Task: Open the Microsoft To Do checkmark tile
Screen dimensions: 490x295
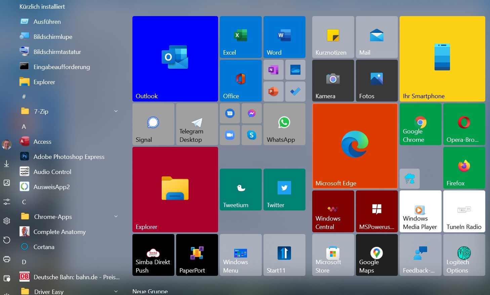Action: (295, 92)
